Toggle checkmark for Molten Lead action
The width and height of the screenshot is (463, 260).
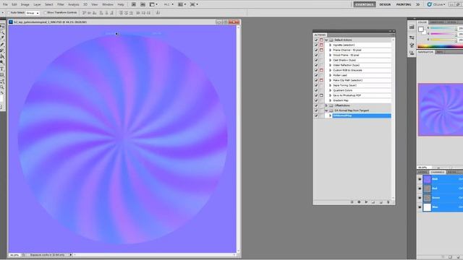[x=316, y=75]
